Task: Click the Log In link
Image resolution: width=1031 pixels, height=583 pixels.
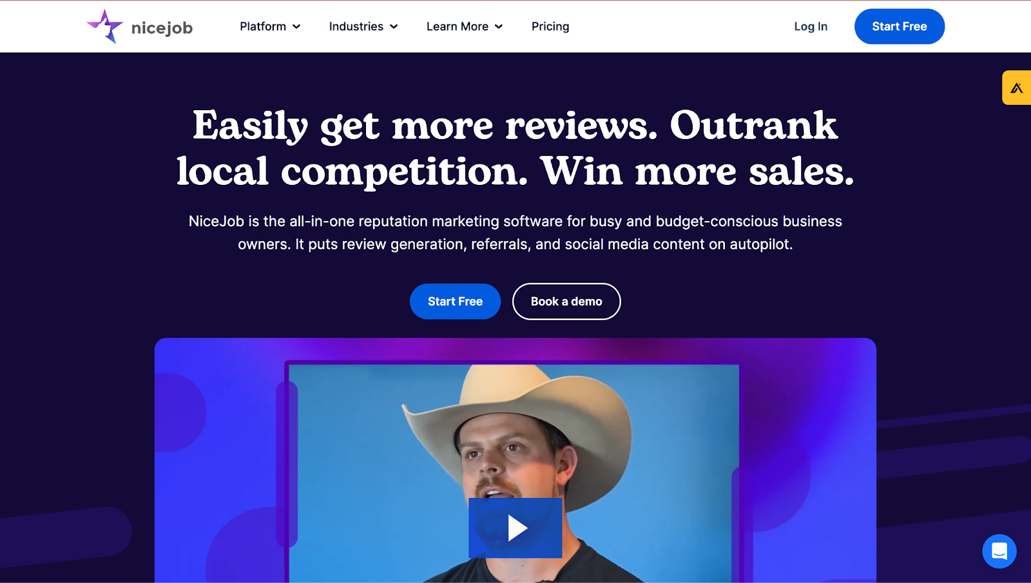Action: [811, 26]
